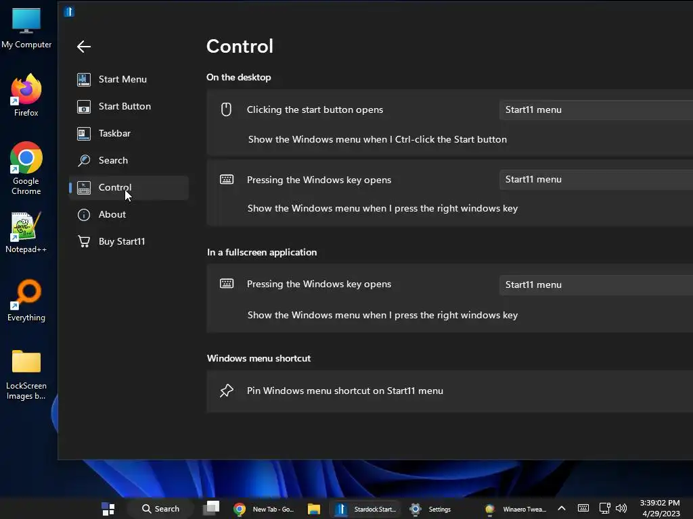The height and width of the screenshot is (519, 693).
Task: Click the Control keyboard sidebar icon
Action: (84, 188)
